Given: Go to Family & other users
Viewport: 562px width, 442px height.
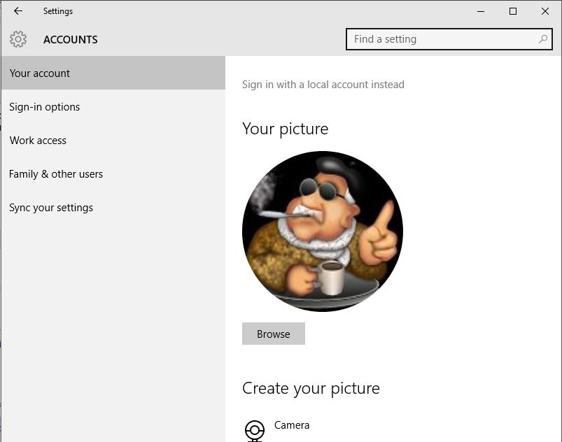Looking at the screenshot, I should tap(113, 174).
